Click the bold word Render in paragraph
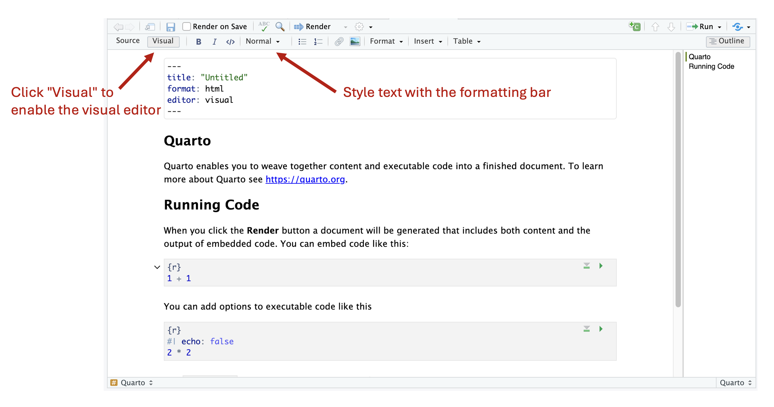The width and height of the screenshot is (774, 407). pyautogui.click(x=263, y=231)
